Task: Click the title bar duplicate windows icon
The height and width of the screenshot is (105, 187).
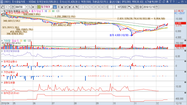Action: click(x=164, y=2)
